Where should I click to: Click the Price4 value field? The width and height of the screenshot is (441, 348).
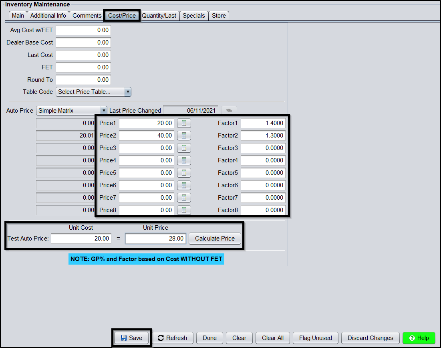pos(147,160)
